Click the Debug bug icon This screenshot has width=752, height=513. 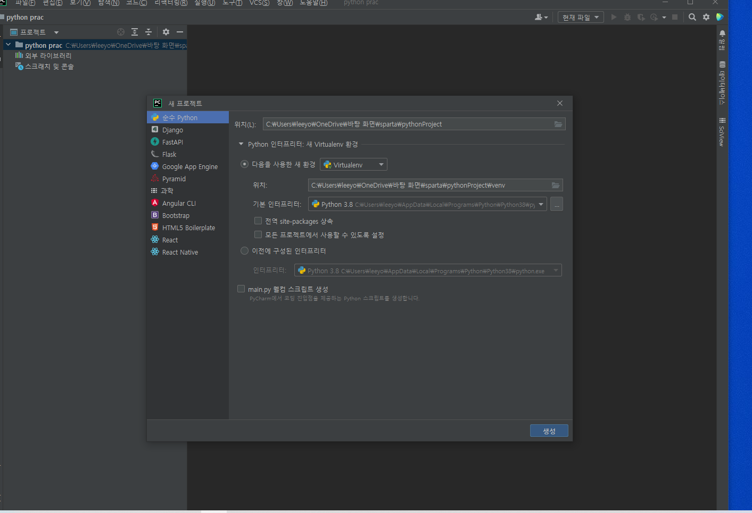pyautogui.click(x=627, y=17)
